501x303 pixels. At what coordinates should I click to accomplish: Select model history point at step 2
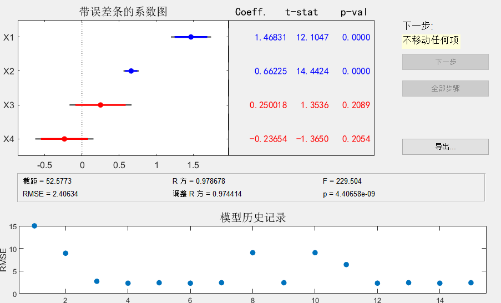pyautogui.click(x=65, y=253)
